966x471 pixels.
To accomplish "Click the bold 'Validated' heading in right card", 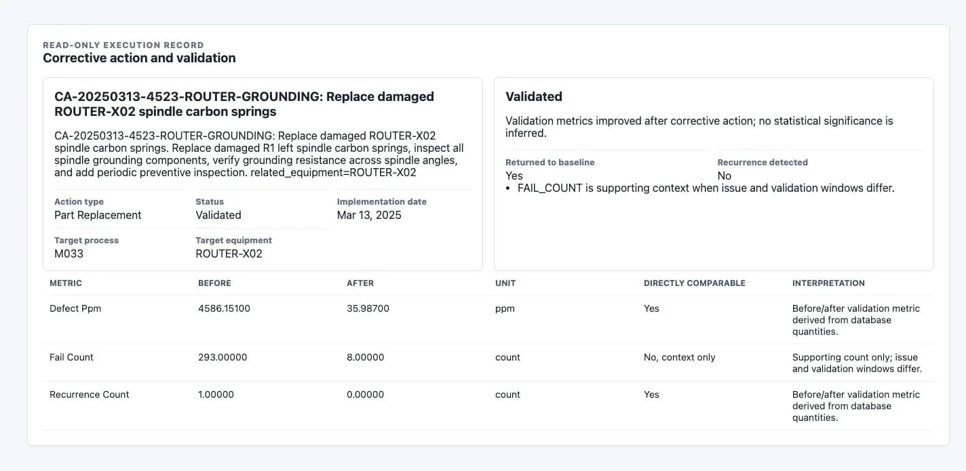I will pos(534,97).
